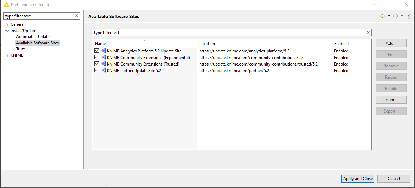
Task: Uncheck KNIME Community Extensions (Trusted)
Action: click(x=97, y=64)
